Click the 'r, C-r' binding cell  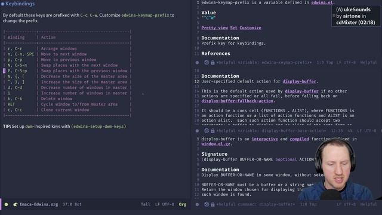point(14,48)
